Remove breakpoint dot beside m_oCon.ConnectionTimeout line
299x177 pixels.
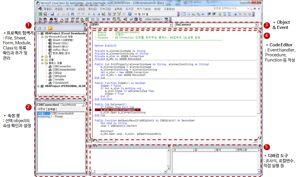coord(90,110)
